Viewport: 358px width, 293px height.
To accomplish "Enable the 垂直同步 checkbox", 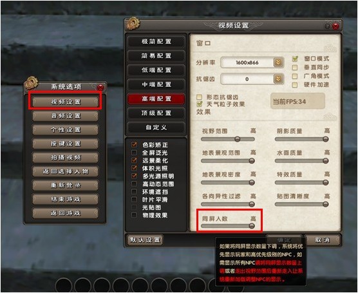I will [295, 68].
